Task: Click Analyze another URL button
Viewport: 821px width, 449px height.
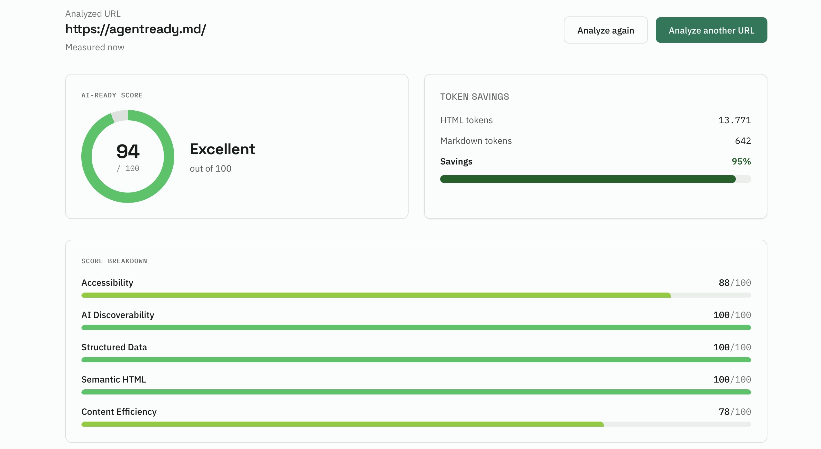Action: click(x=711, y=30)
